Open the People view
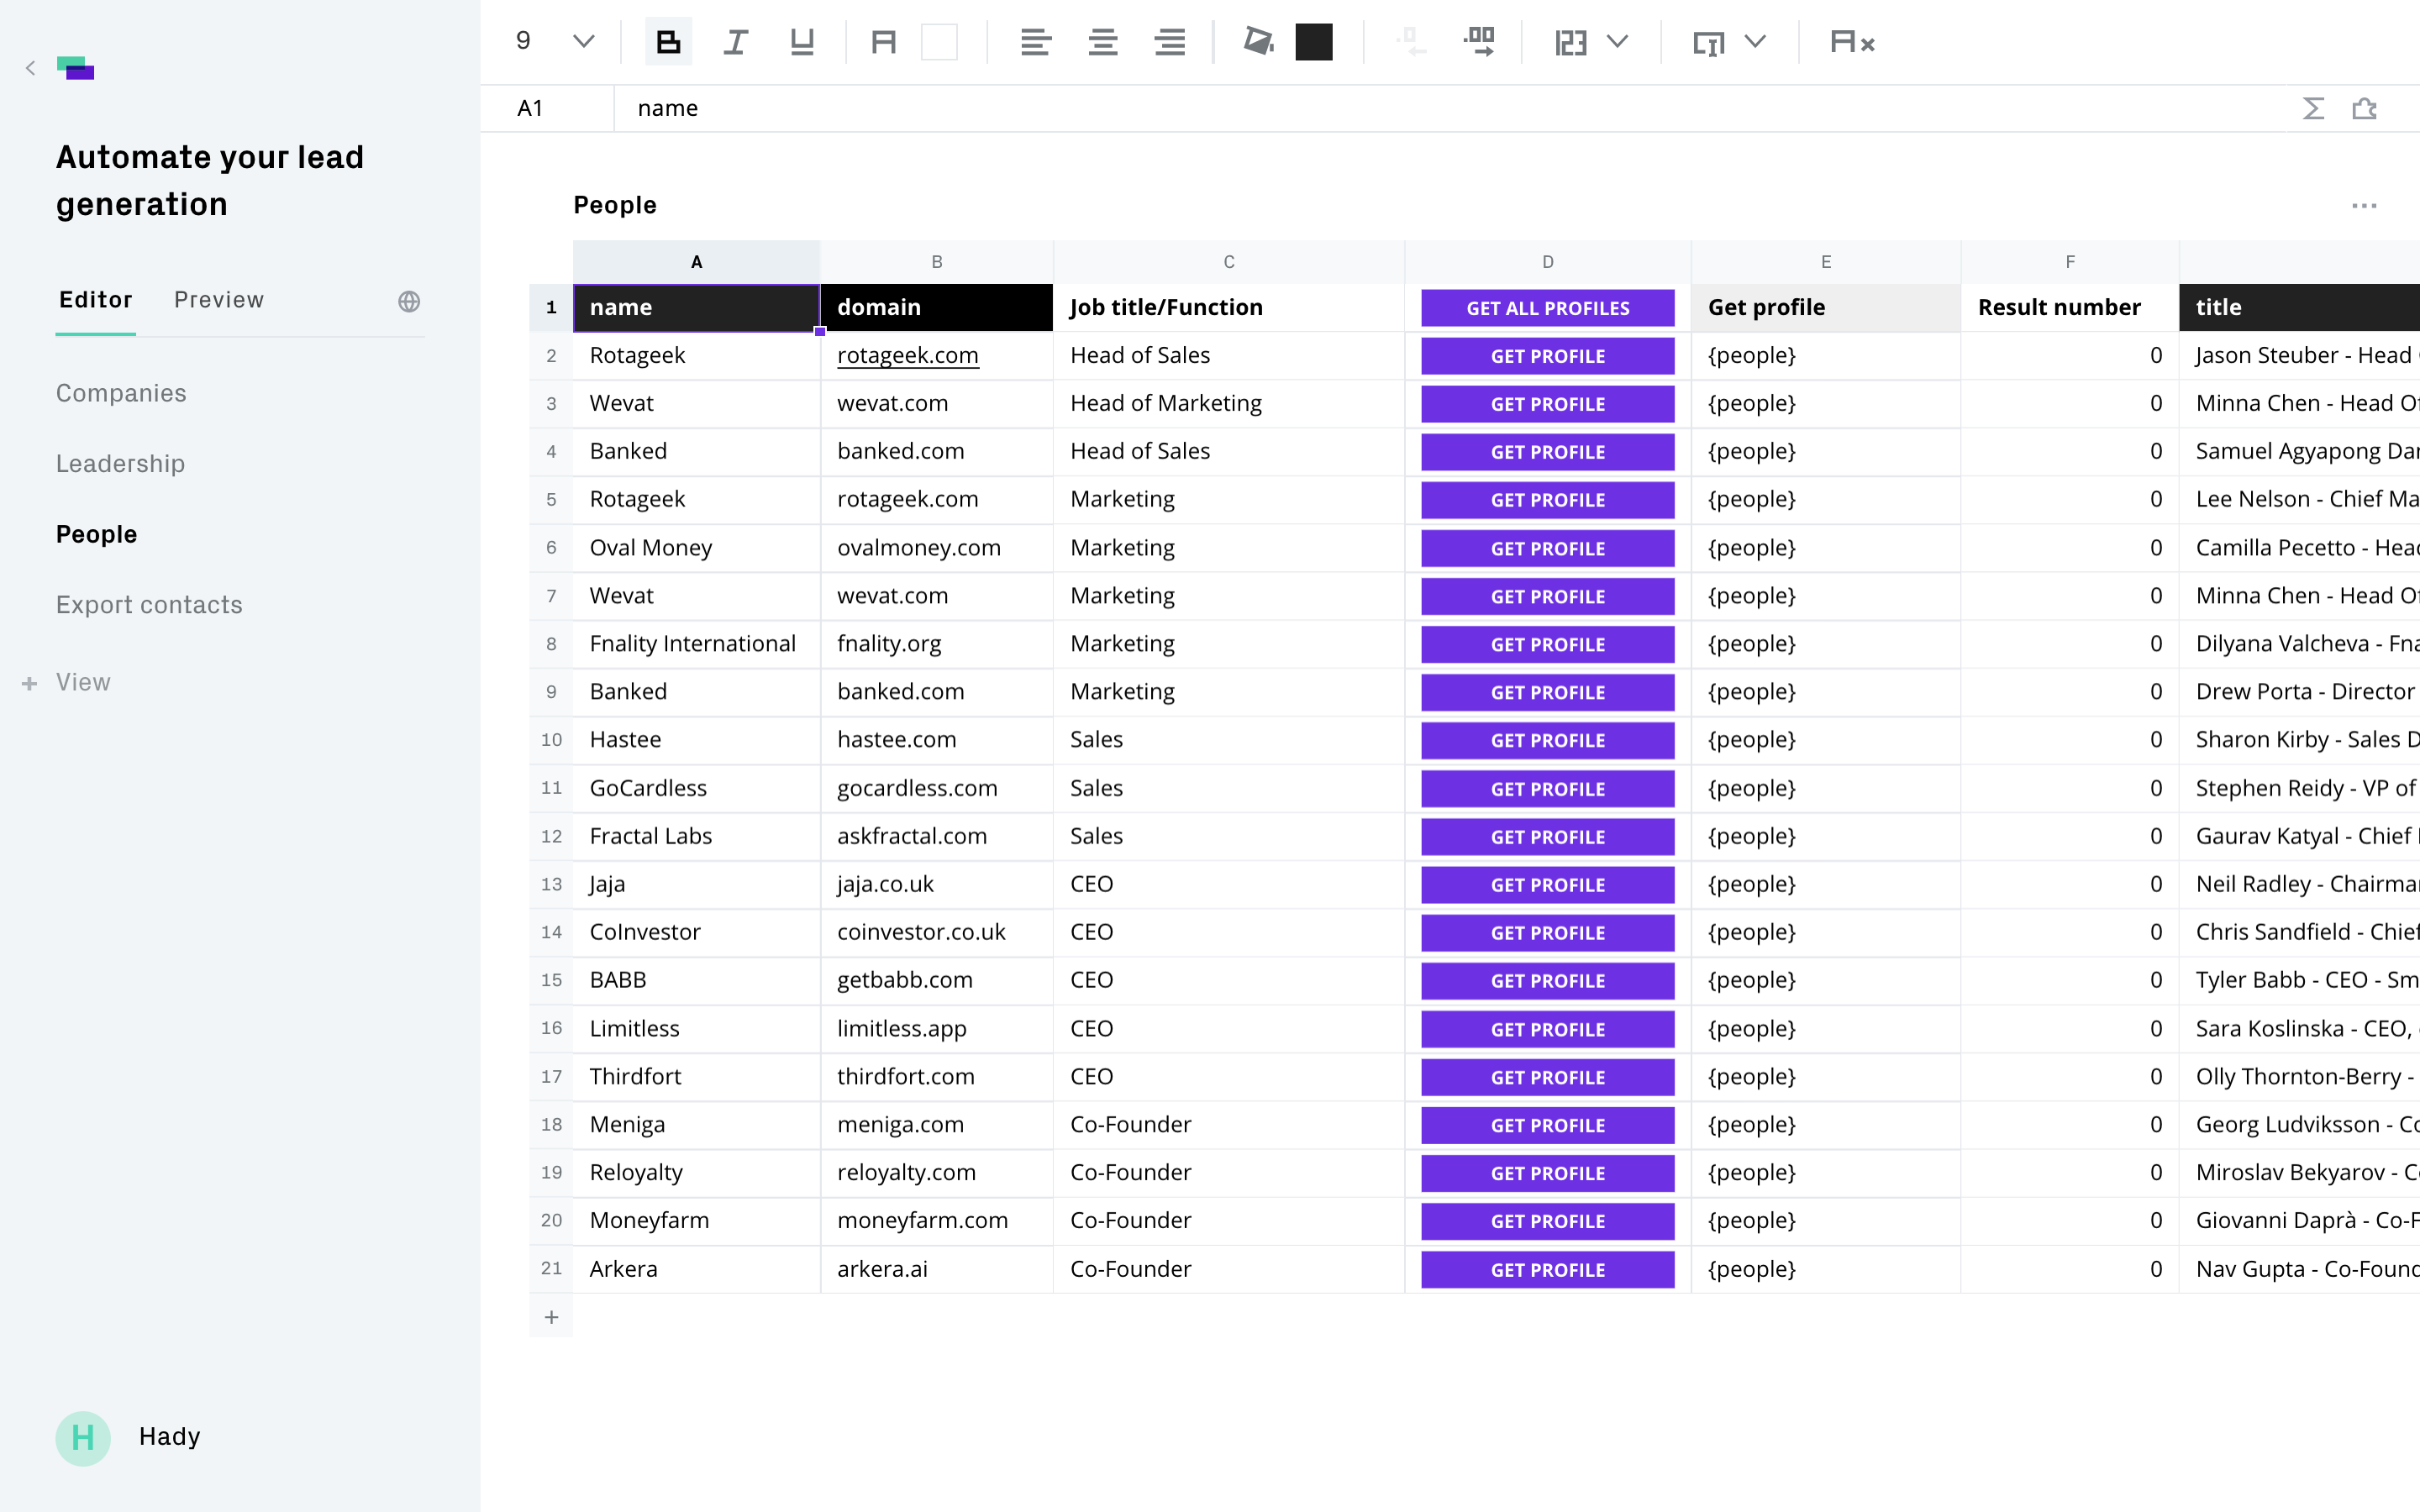Screen dimensions: 2420x1512 coord(96,534)
